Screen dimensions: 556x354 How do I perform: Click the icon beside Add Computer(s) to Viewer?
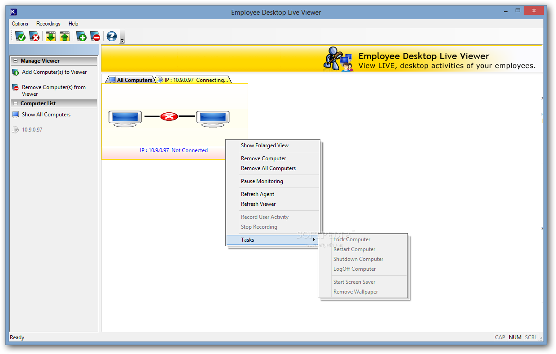tap(16, 72)
